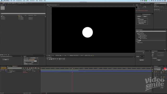Select the Eraser tool
167x94 pixels.
pyautogui.click(x=21, y=3)
